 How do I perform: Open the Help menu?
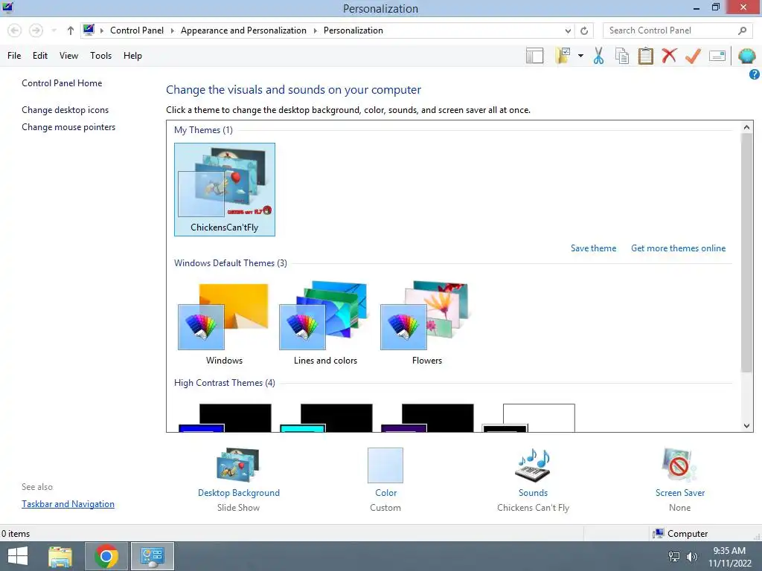click(132, 56)
